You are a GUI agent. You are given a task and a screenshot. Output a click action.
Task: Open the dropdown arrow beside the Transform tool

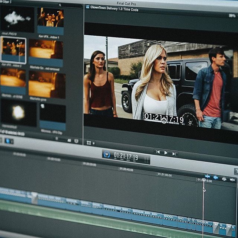point(94,143)
